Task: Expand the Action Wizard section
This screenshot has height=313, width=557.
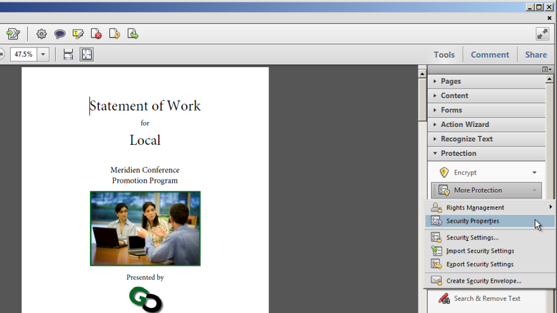Action: 486,125
